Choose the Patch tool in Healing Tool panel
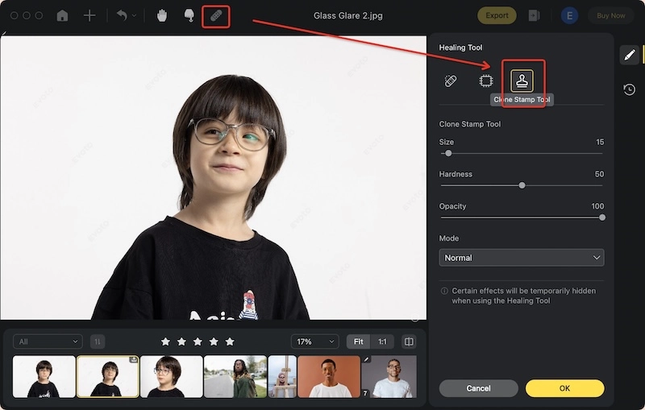Viewport: 645px width, 410px height. [x=486, y=81]
